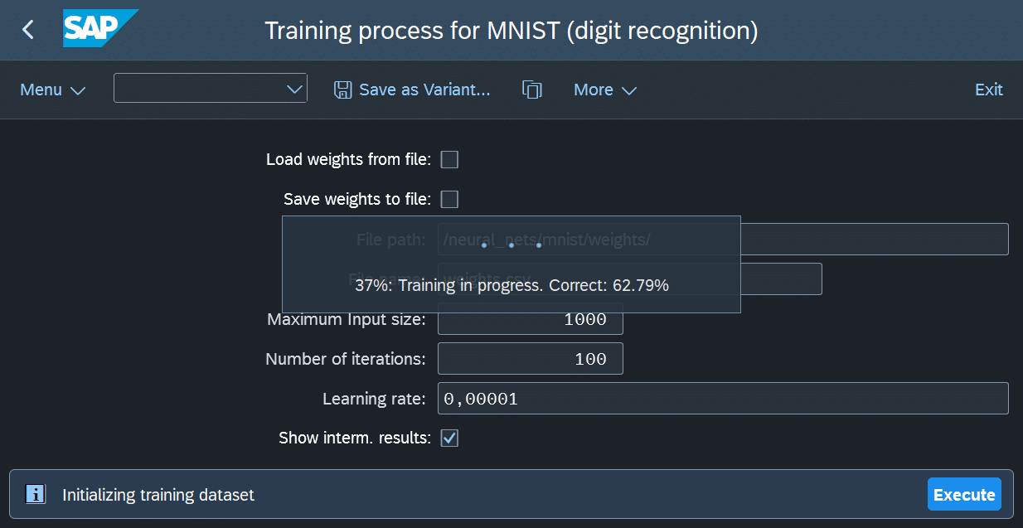Click the Initializing training dataset status message

(x=158, y=494)
